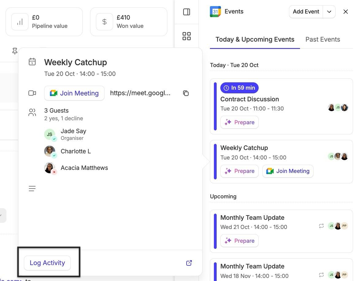Select the Charlotte L guest name

(76, 151)
